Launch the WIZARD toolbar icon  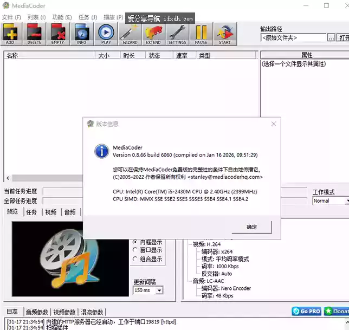click(130, 34)
